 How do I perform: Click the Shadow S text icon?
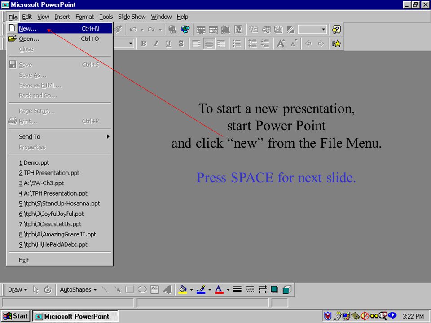[x=181, y=44]
